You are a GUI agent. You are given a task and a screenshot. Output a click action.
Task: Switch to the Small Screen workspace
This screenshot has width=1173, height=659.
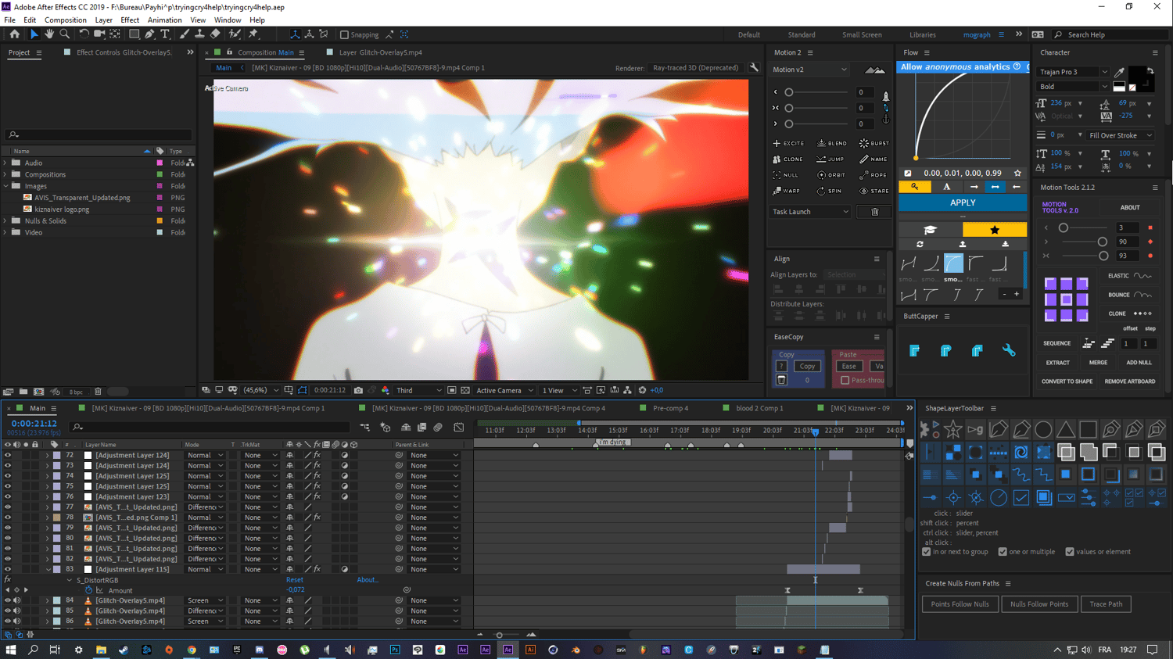[862, 35]
